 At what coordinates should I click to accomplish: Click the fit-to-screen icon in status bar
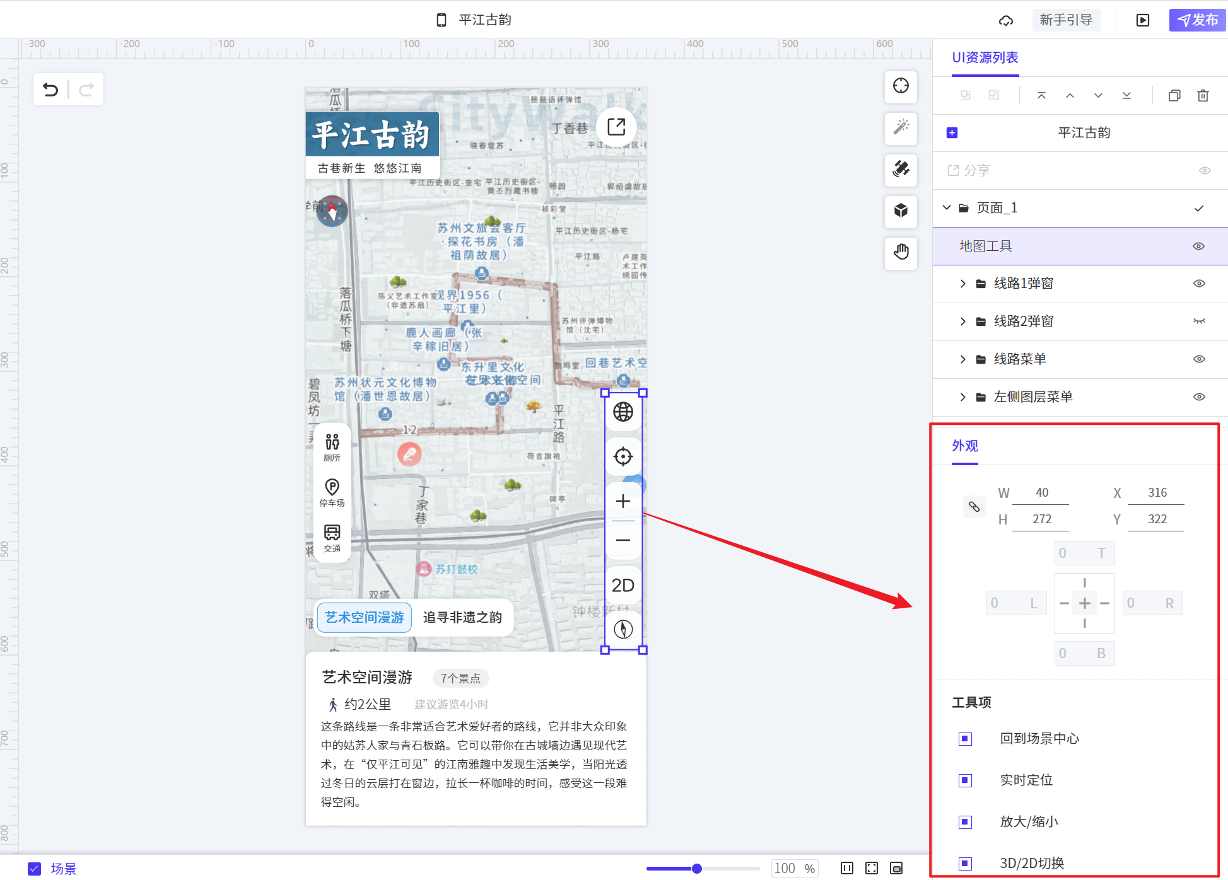point(872,869)
